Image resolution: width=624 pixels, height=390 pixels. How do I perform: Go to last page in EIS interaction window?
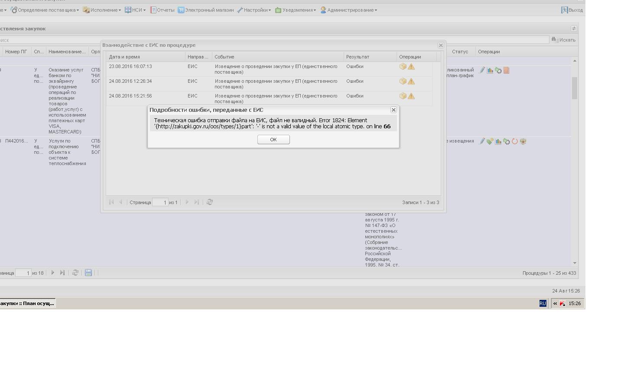coord(197,202)
